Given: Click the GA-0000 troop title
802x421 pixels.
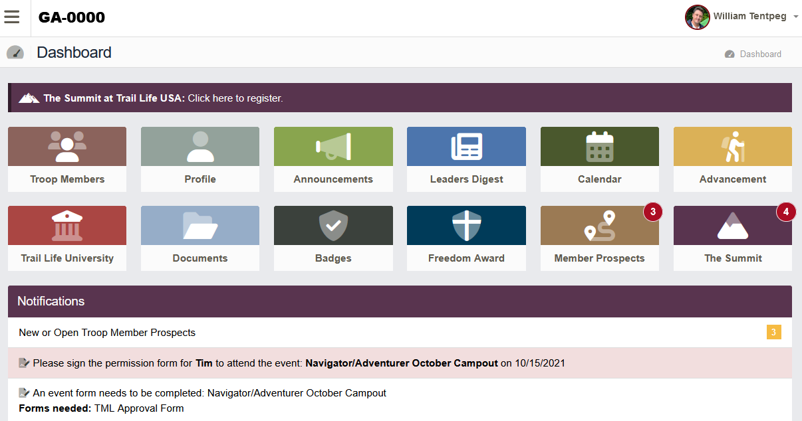Looking at the screenshot, I should (x=72, y=18).
